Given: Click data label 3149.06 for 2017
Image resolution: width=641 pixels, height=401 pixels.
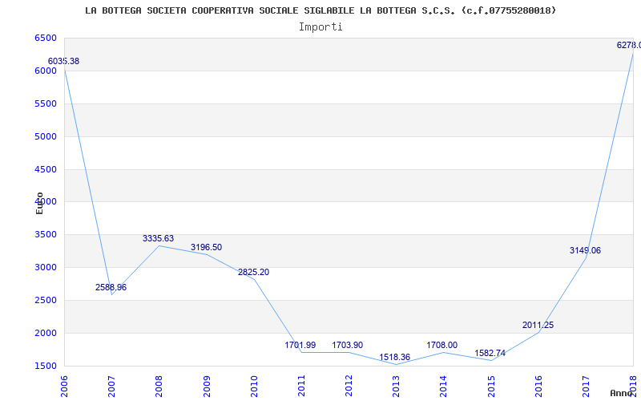Looking at the screenshot, I should 586,250.
